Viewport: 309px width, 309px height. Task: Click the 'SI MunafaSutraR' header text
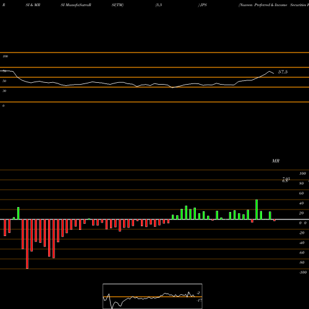(76, 5)
